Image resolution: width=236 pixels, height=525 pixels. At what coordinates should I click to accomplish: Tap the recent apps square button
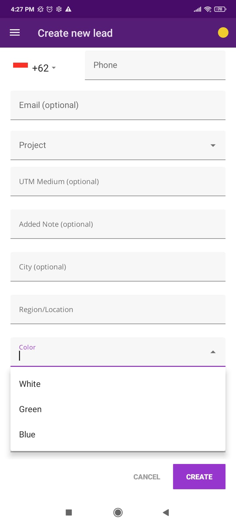[69, 512]
